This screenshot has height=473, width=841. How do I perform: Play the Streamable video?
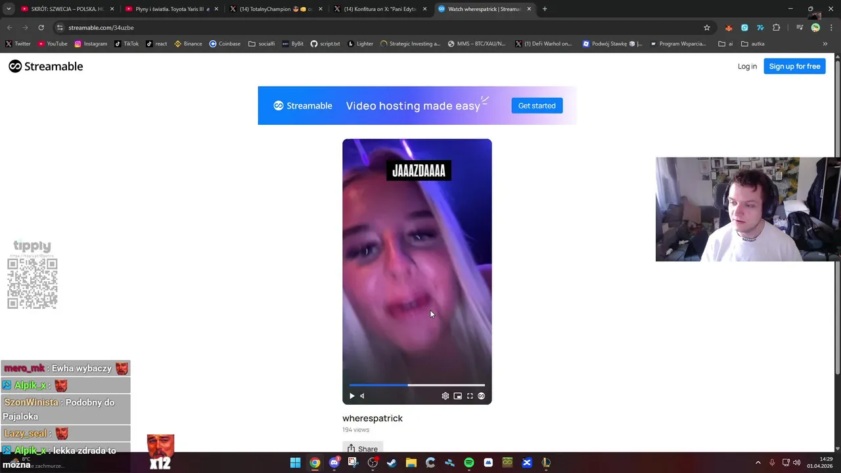[x=352, y=396]
